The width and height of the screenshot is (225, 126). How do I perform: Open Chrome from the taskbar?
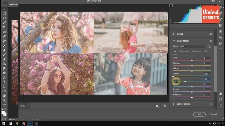pos(17,124)
